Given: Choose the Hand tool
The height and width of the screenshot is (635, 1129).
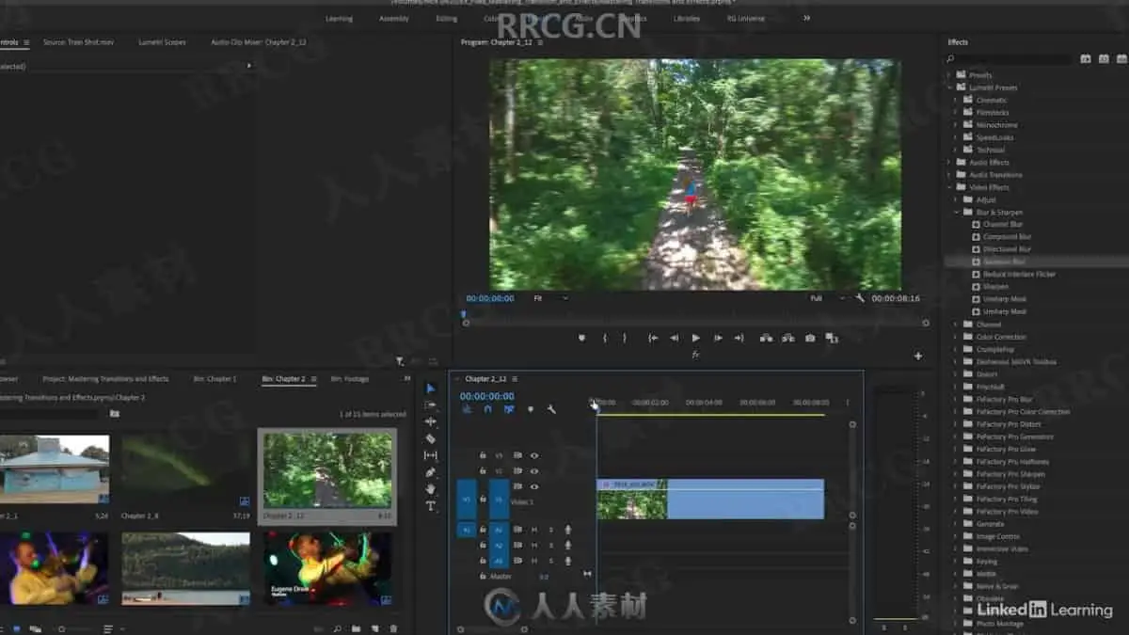Looking at the screenshot, I should click(x=431, y=489).
